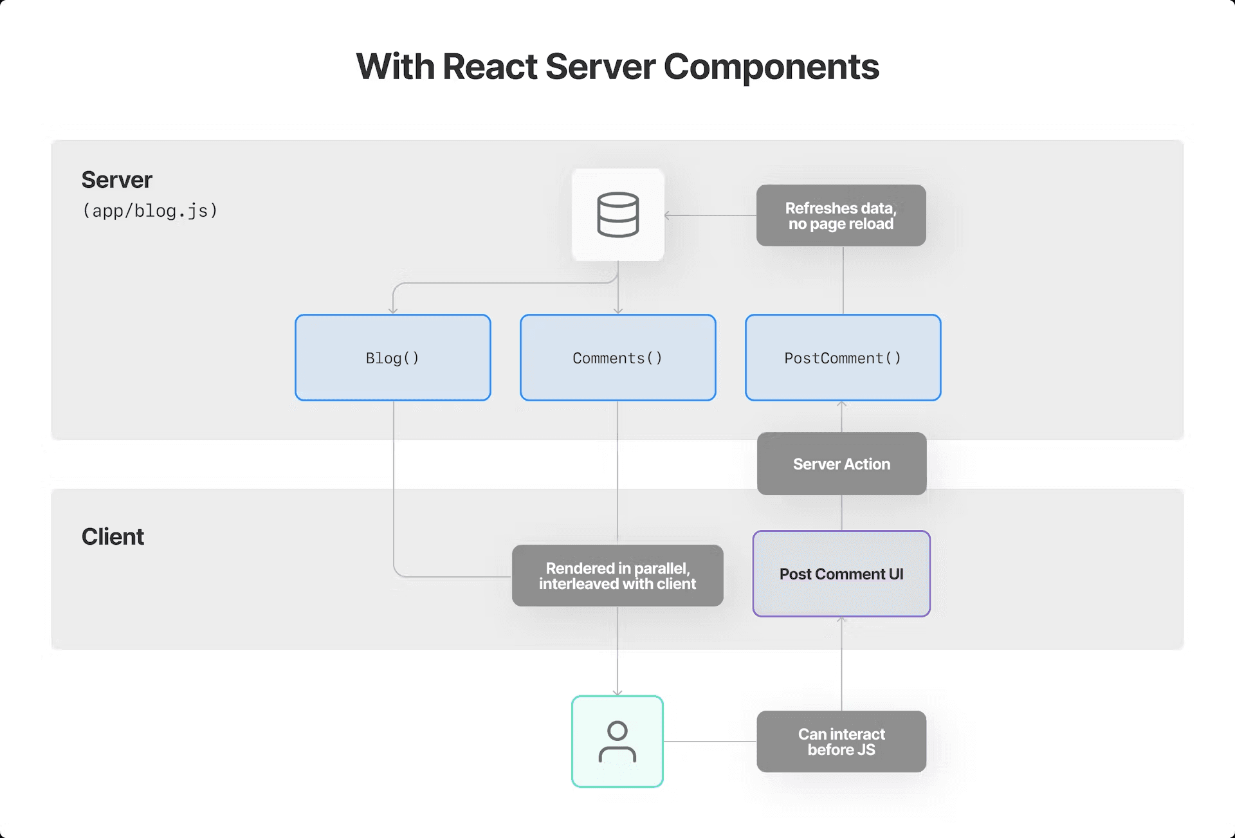This screenshot has width=1235, height=838.
Task: Click the database icon in the Server section
Action: click(617, 214)
